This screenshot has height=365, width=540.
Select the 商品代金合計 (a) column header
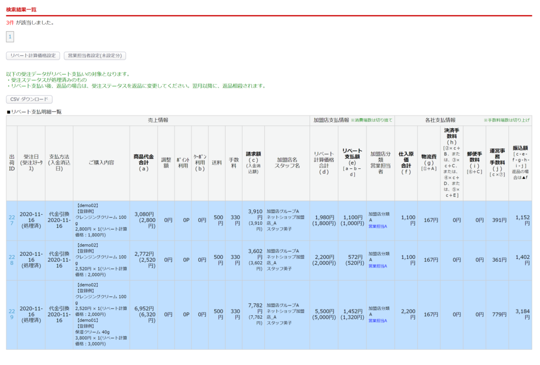(143, 162)
